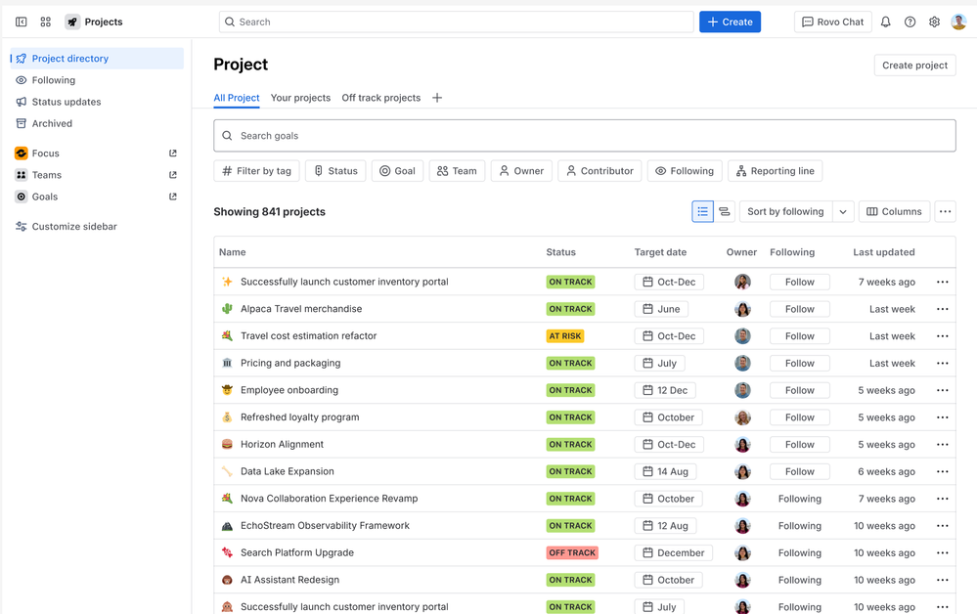977x614 pixels.
Task: Click the Projects rocket logo icon
Action: tap(72, 22)
